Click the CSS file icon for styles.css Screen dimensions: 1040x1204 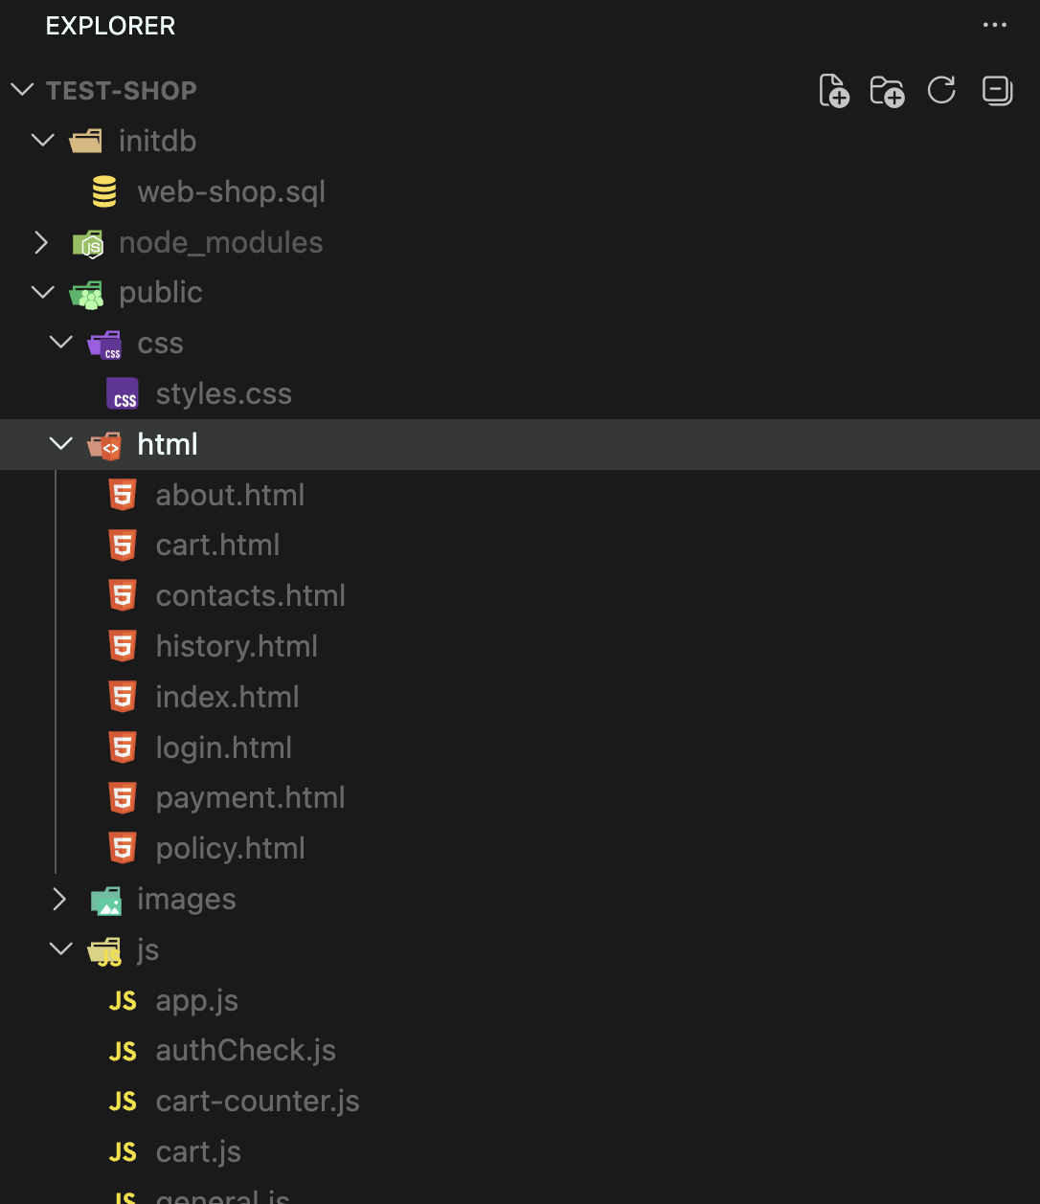coord(123,394)
